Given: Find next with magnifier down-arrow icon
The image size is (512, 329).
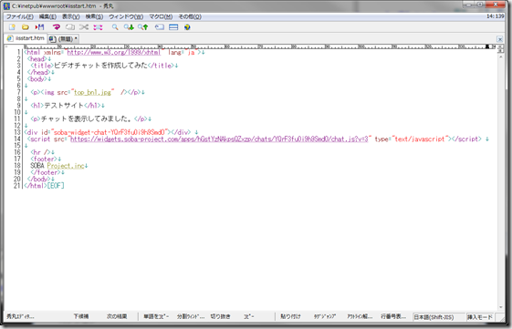Looking at the screenshot, I should [129, 27].
